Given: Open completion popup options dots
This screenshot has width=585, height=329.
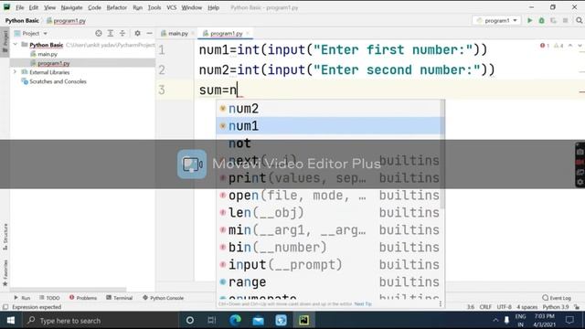Looking at the screenshot, I should pos(441,304).
